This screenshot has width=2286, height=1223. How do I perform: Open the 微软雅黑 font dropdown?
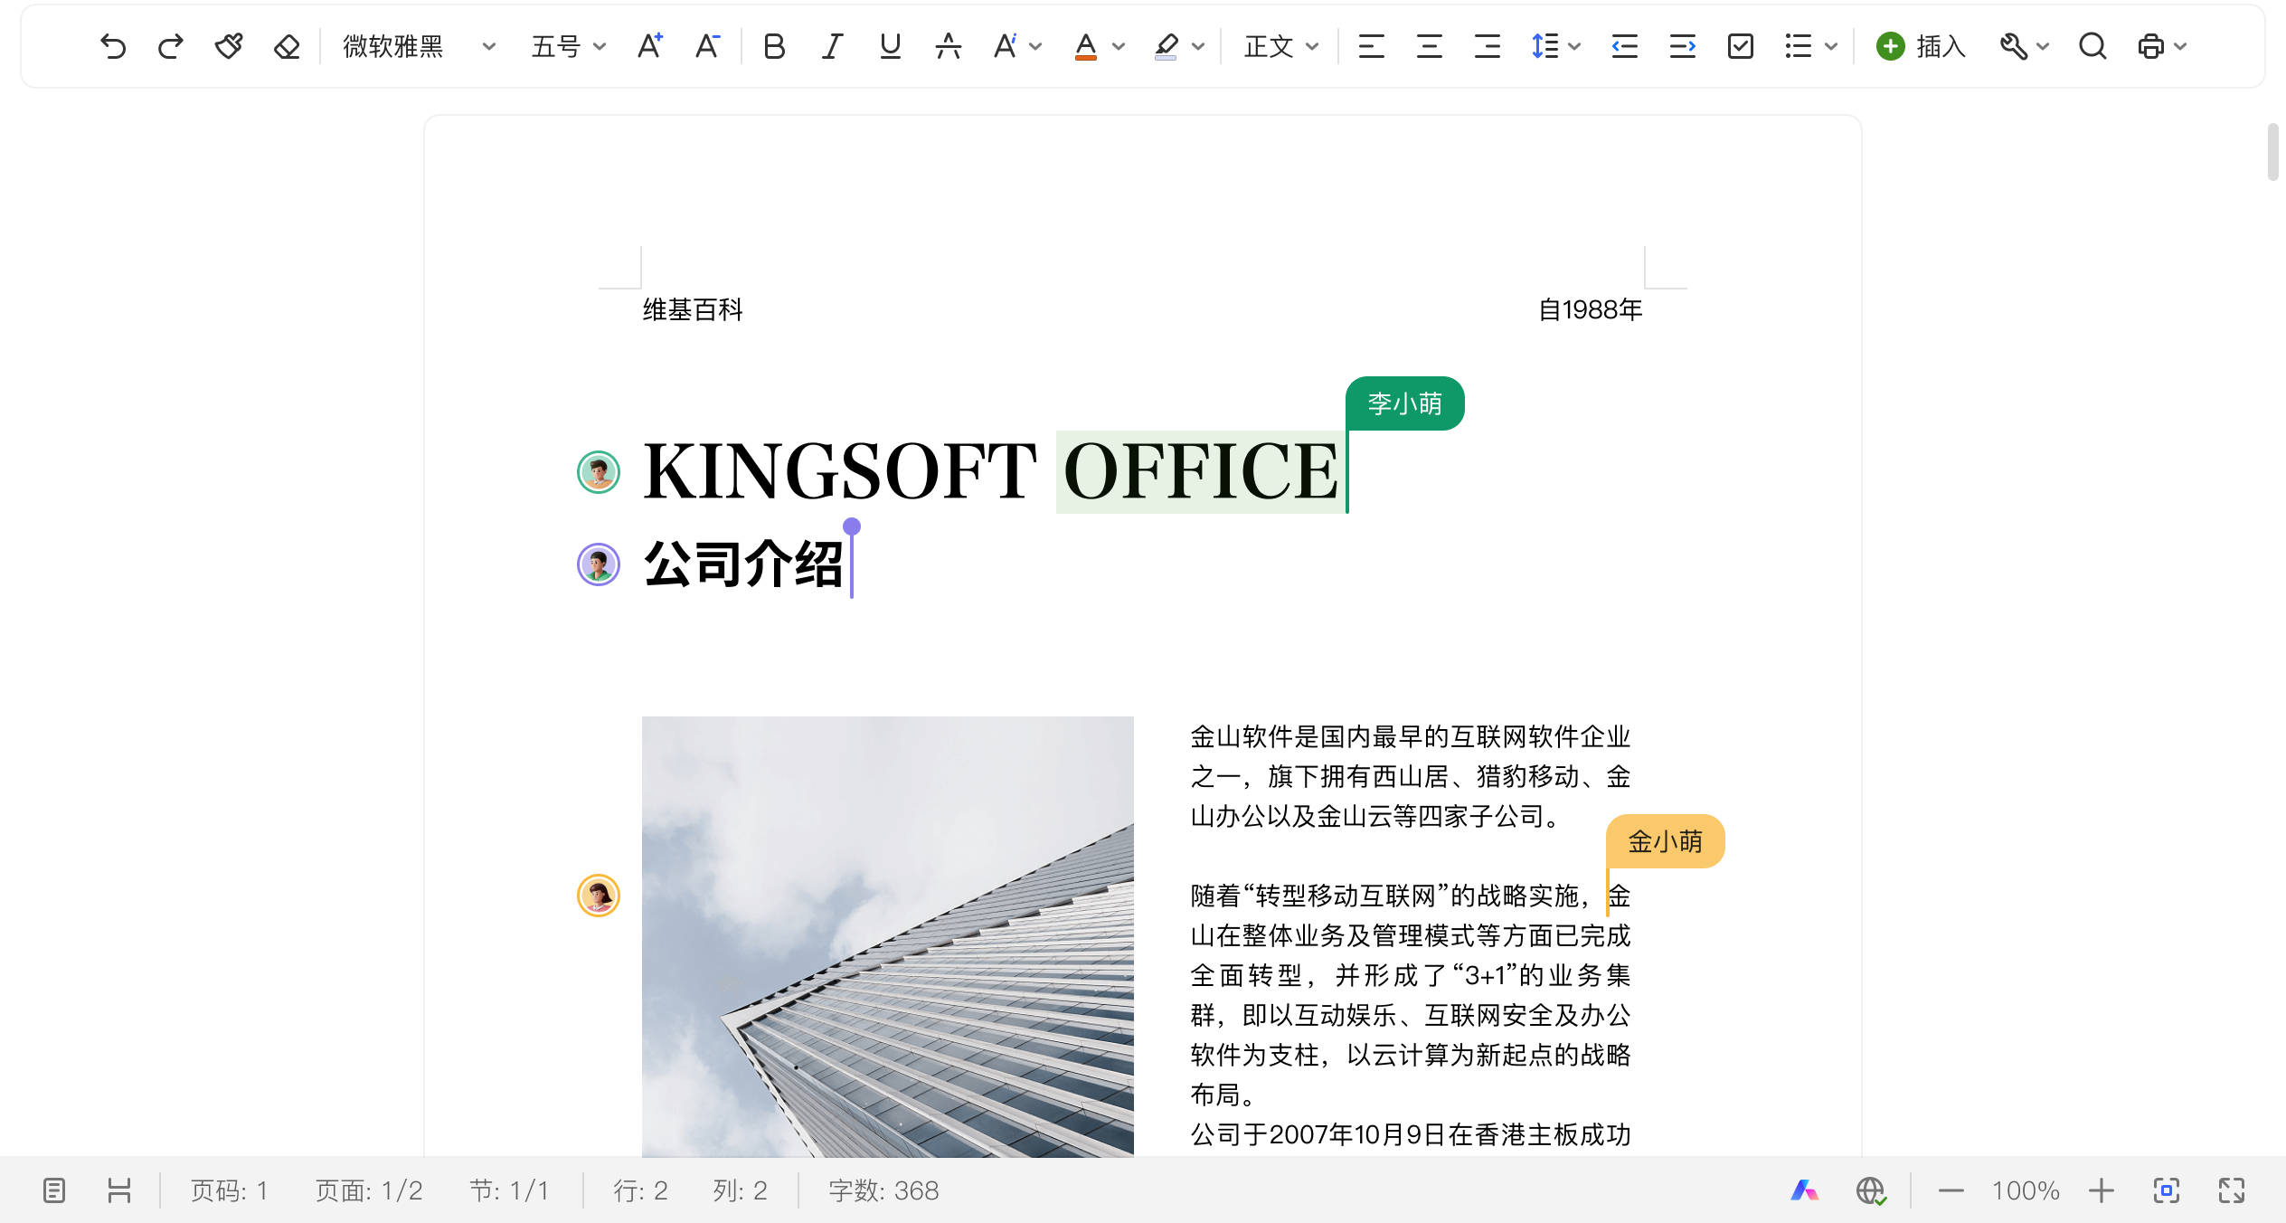[x=419, y=46]
